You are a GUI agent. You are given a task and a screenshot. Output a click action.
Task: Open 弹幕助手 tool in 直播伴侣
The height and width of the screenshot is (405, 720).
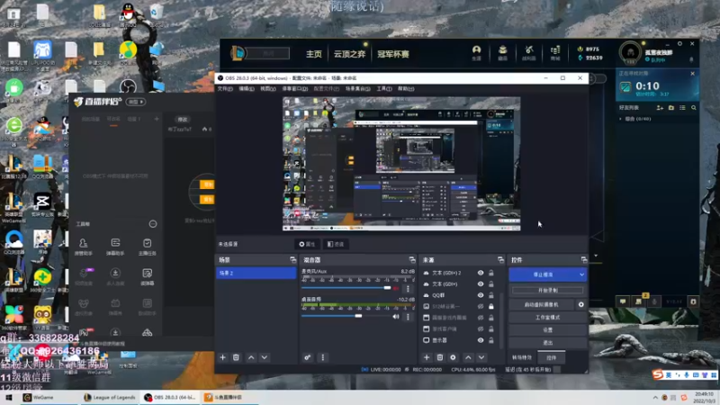tap(115, 247)
